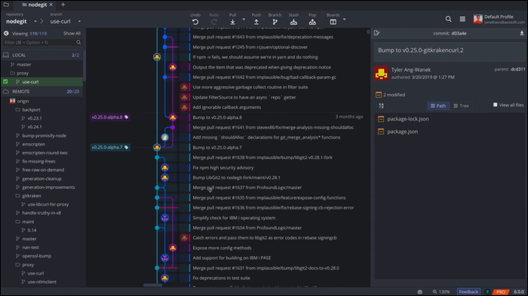Click the commit avatar for Fix npm high security advisory
The height and width of the screenshot is (296, 528).
pyautogui.click(x=164, y=167)
